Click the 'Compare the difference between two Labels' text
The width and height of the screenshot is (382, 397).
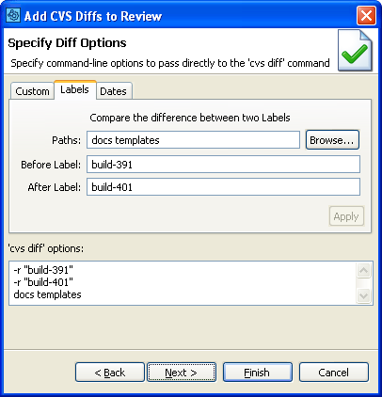[190, 118]
